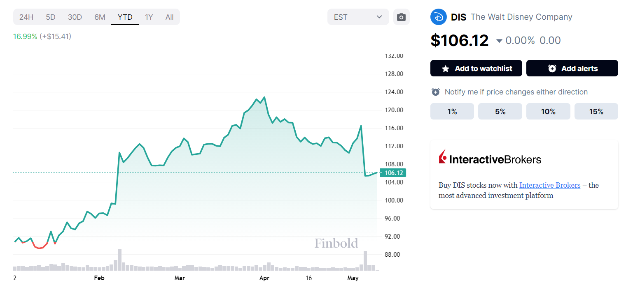640x292 pixels.
Task: Click the 108.00 price axis label
Action: pos(394,164)
